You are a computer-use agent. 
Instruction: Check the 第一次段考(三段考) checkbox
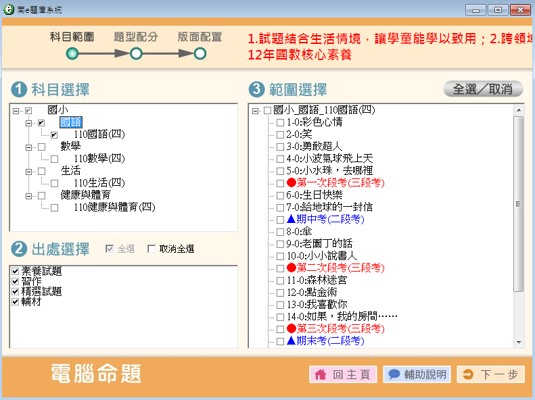coord(280,183)
